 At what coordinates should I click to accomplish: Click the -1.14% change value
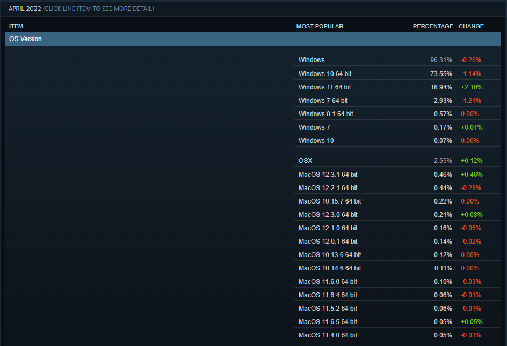tap(471, 74)
